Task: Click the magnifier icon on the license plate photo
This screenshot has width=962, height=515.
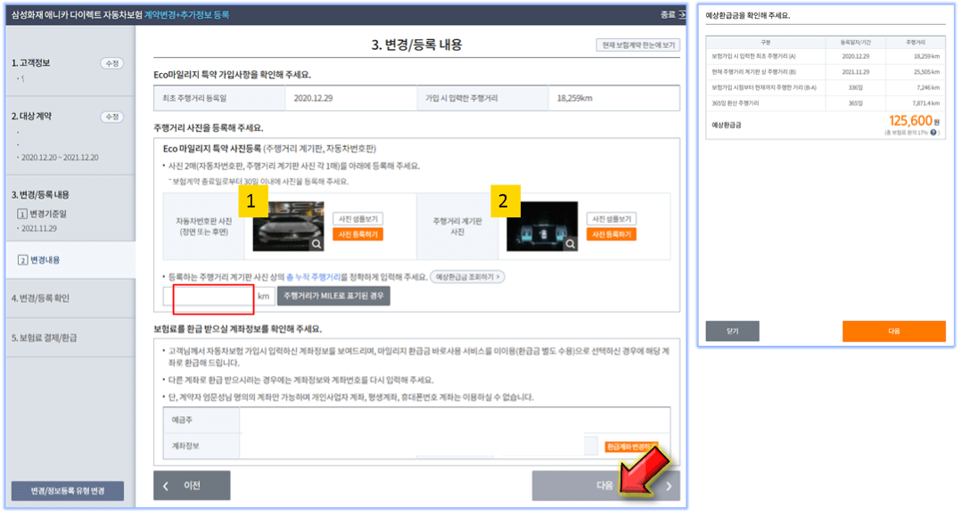Action: click(317, 243)
